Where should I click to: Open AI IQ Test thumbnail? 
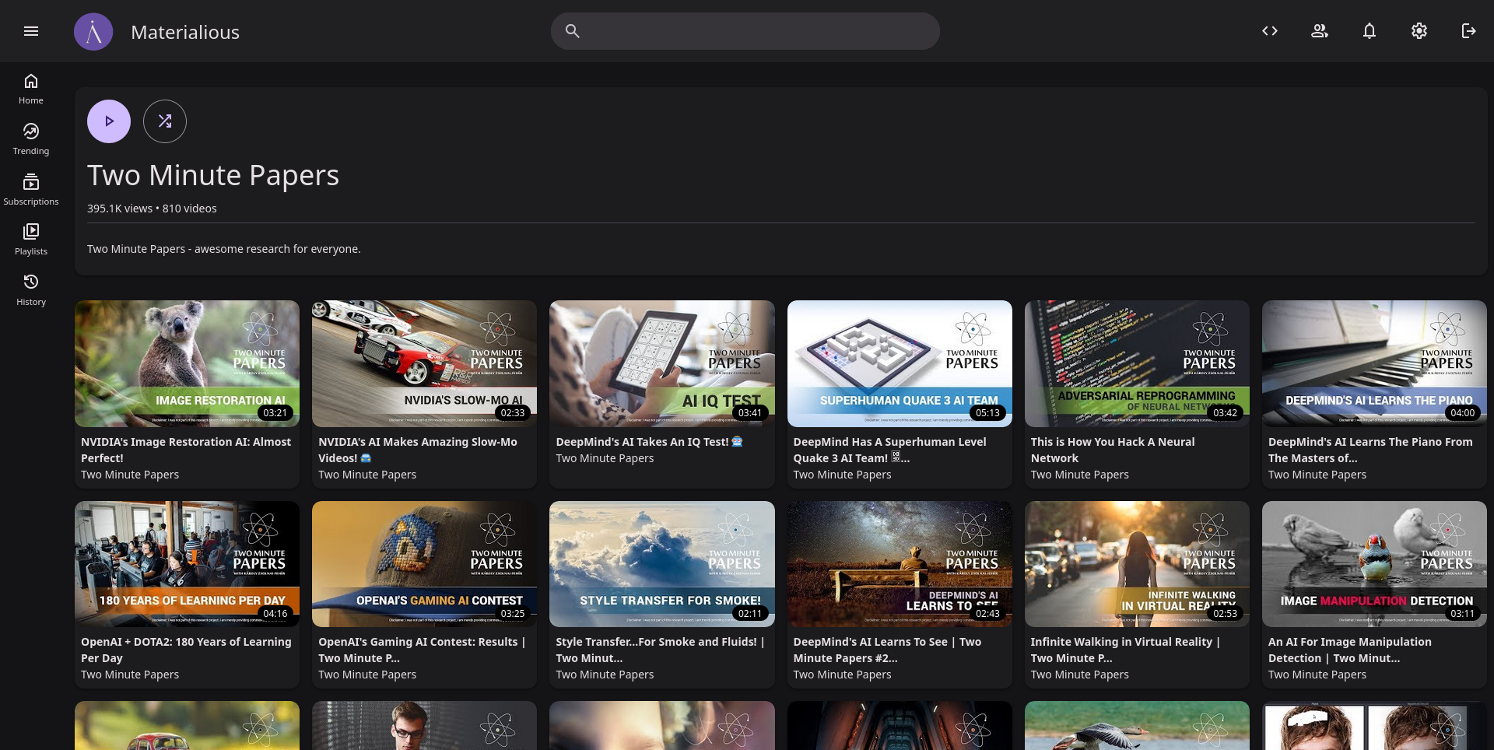[x=662, y=363]
